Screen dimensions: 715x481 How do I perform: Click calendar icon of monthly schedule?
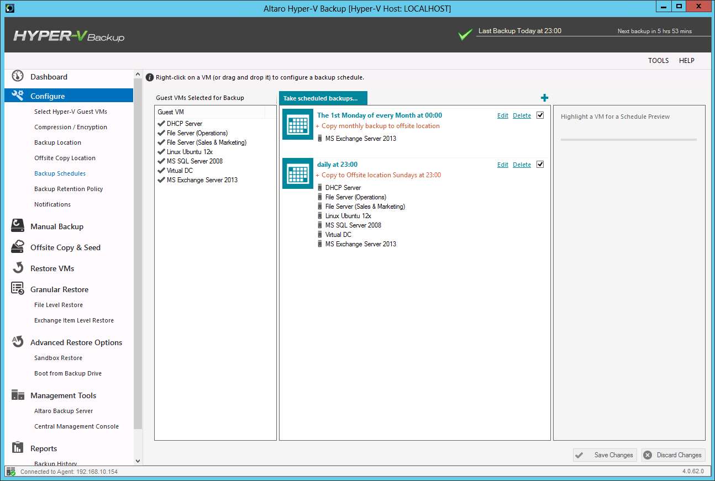pos(298,124)
